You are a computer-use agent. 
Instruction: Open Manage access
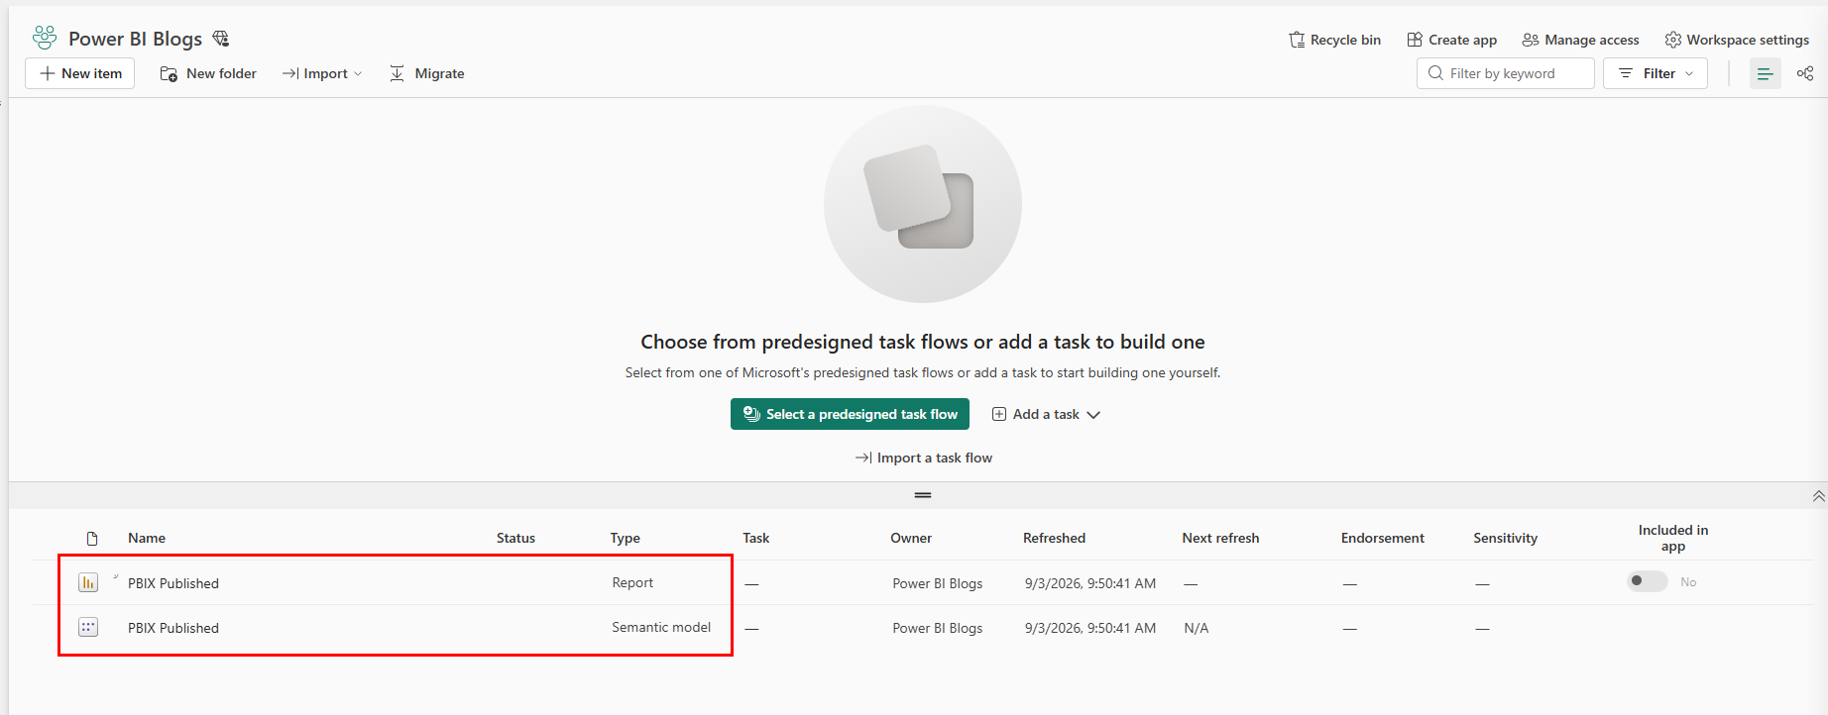1581,40
